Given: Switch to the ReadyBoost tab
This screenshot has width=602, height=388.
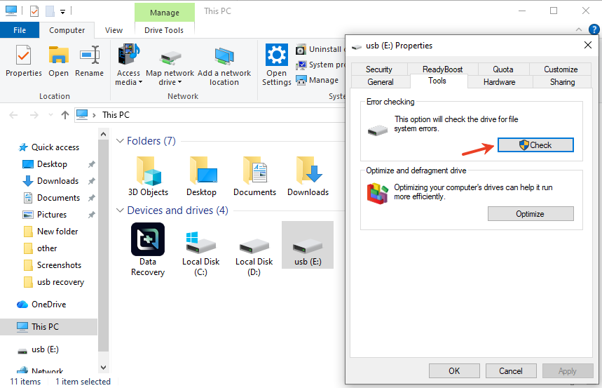Looking at the screenshot, I should tap(442, 69).
